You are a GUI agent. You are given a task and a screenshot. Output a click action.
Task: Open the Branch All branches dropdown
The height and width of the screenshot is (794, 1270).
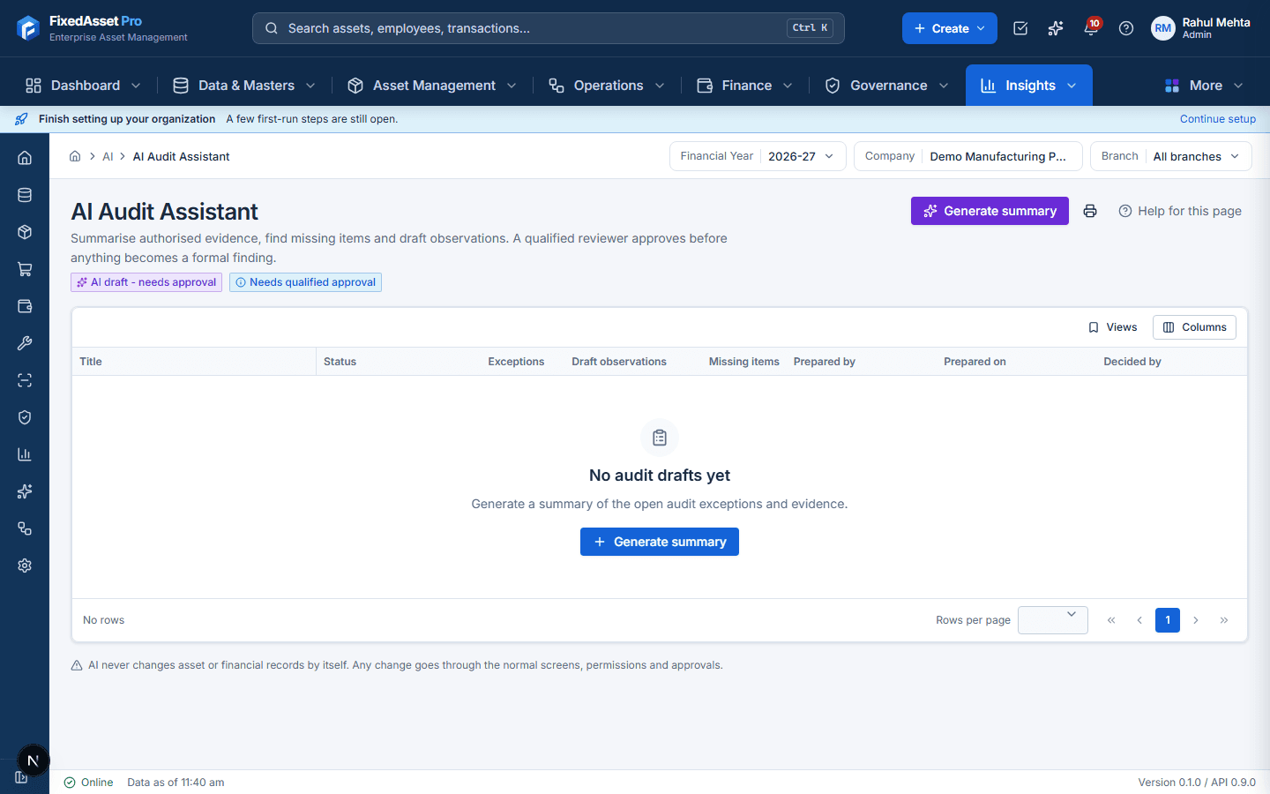coord(1170,156)
